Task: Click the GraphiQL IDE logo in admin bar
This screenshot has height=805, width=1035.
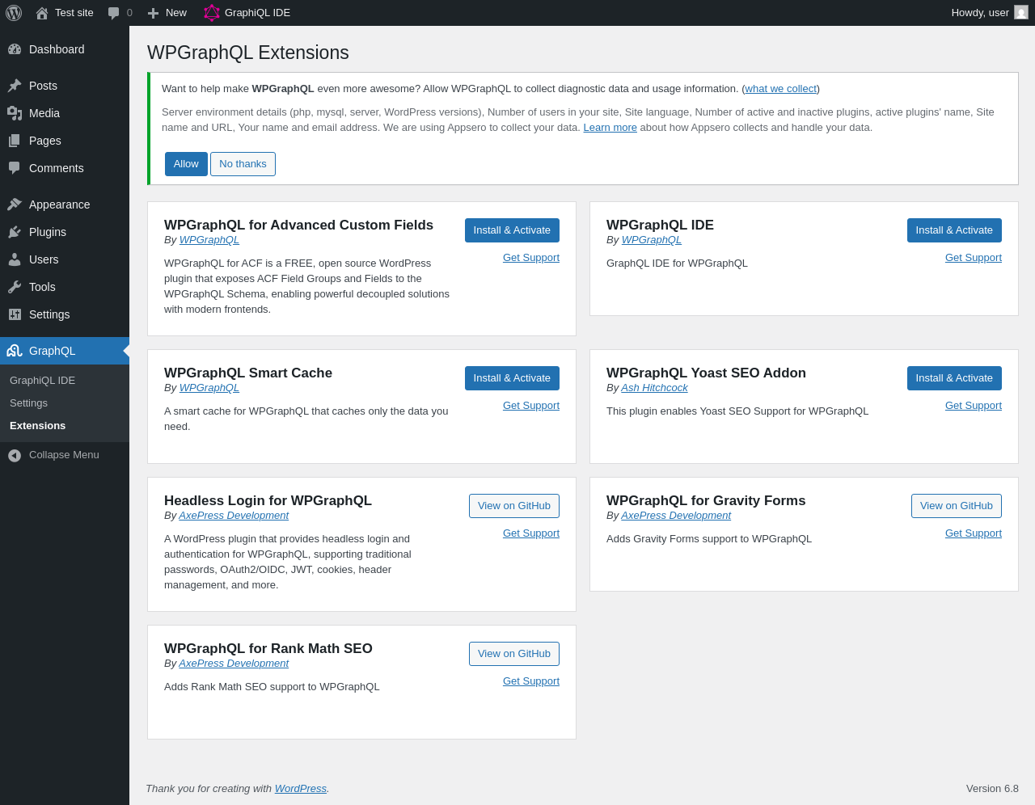Action: (212, 13)
